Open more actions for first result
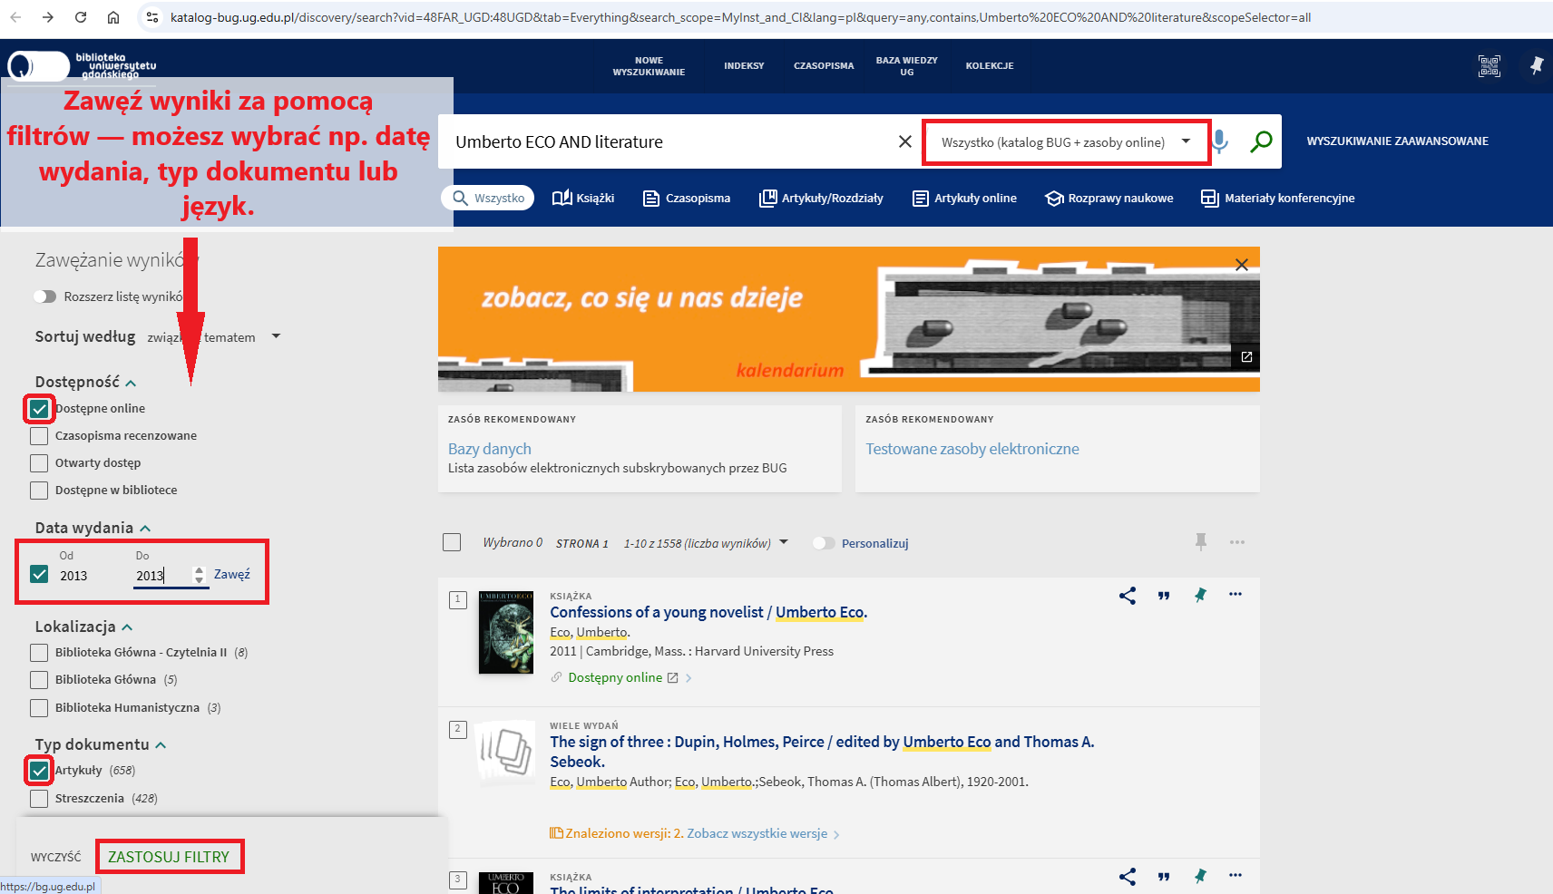This screenshot has height=894, width=1553. pos(1235,595)
